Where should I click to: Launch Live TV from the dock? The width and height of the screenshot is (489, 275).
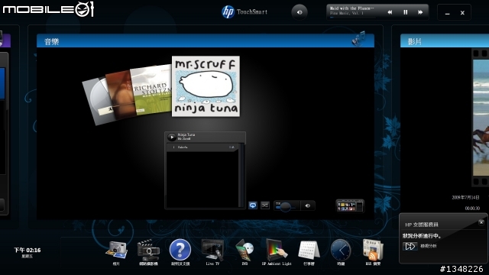(212, 250)
